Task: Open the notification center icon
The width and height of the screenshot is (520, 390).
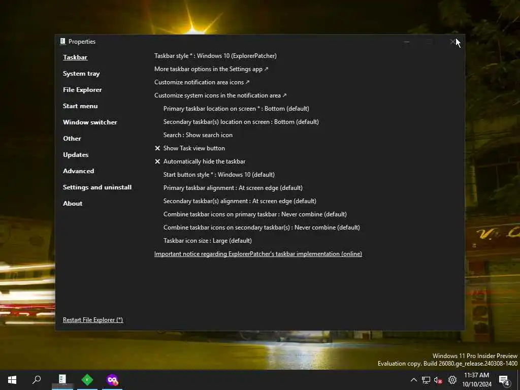Action: tap(504, 380)
